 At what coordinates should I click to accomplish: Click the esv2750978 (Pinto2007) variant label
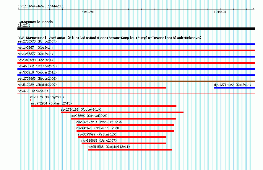pyautogui.click(x=37, y=41)
